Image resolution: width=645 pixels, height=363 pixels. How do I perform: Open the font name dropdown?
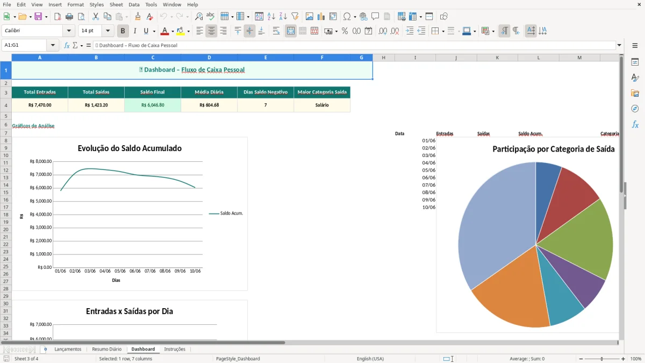click(68, 31)
